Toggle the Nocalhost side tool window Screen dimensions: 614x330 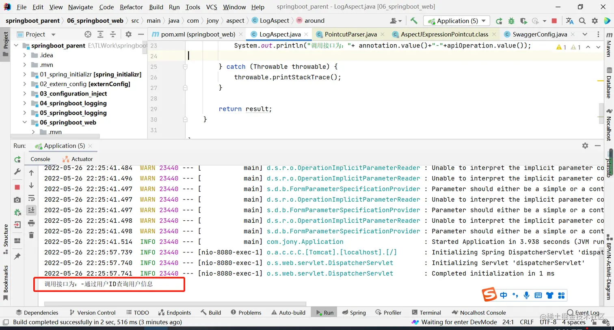[x=609, y=124]
